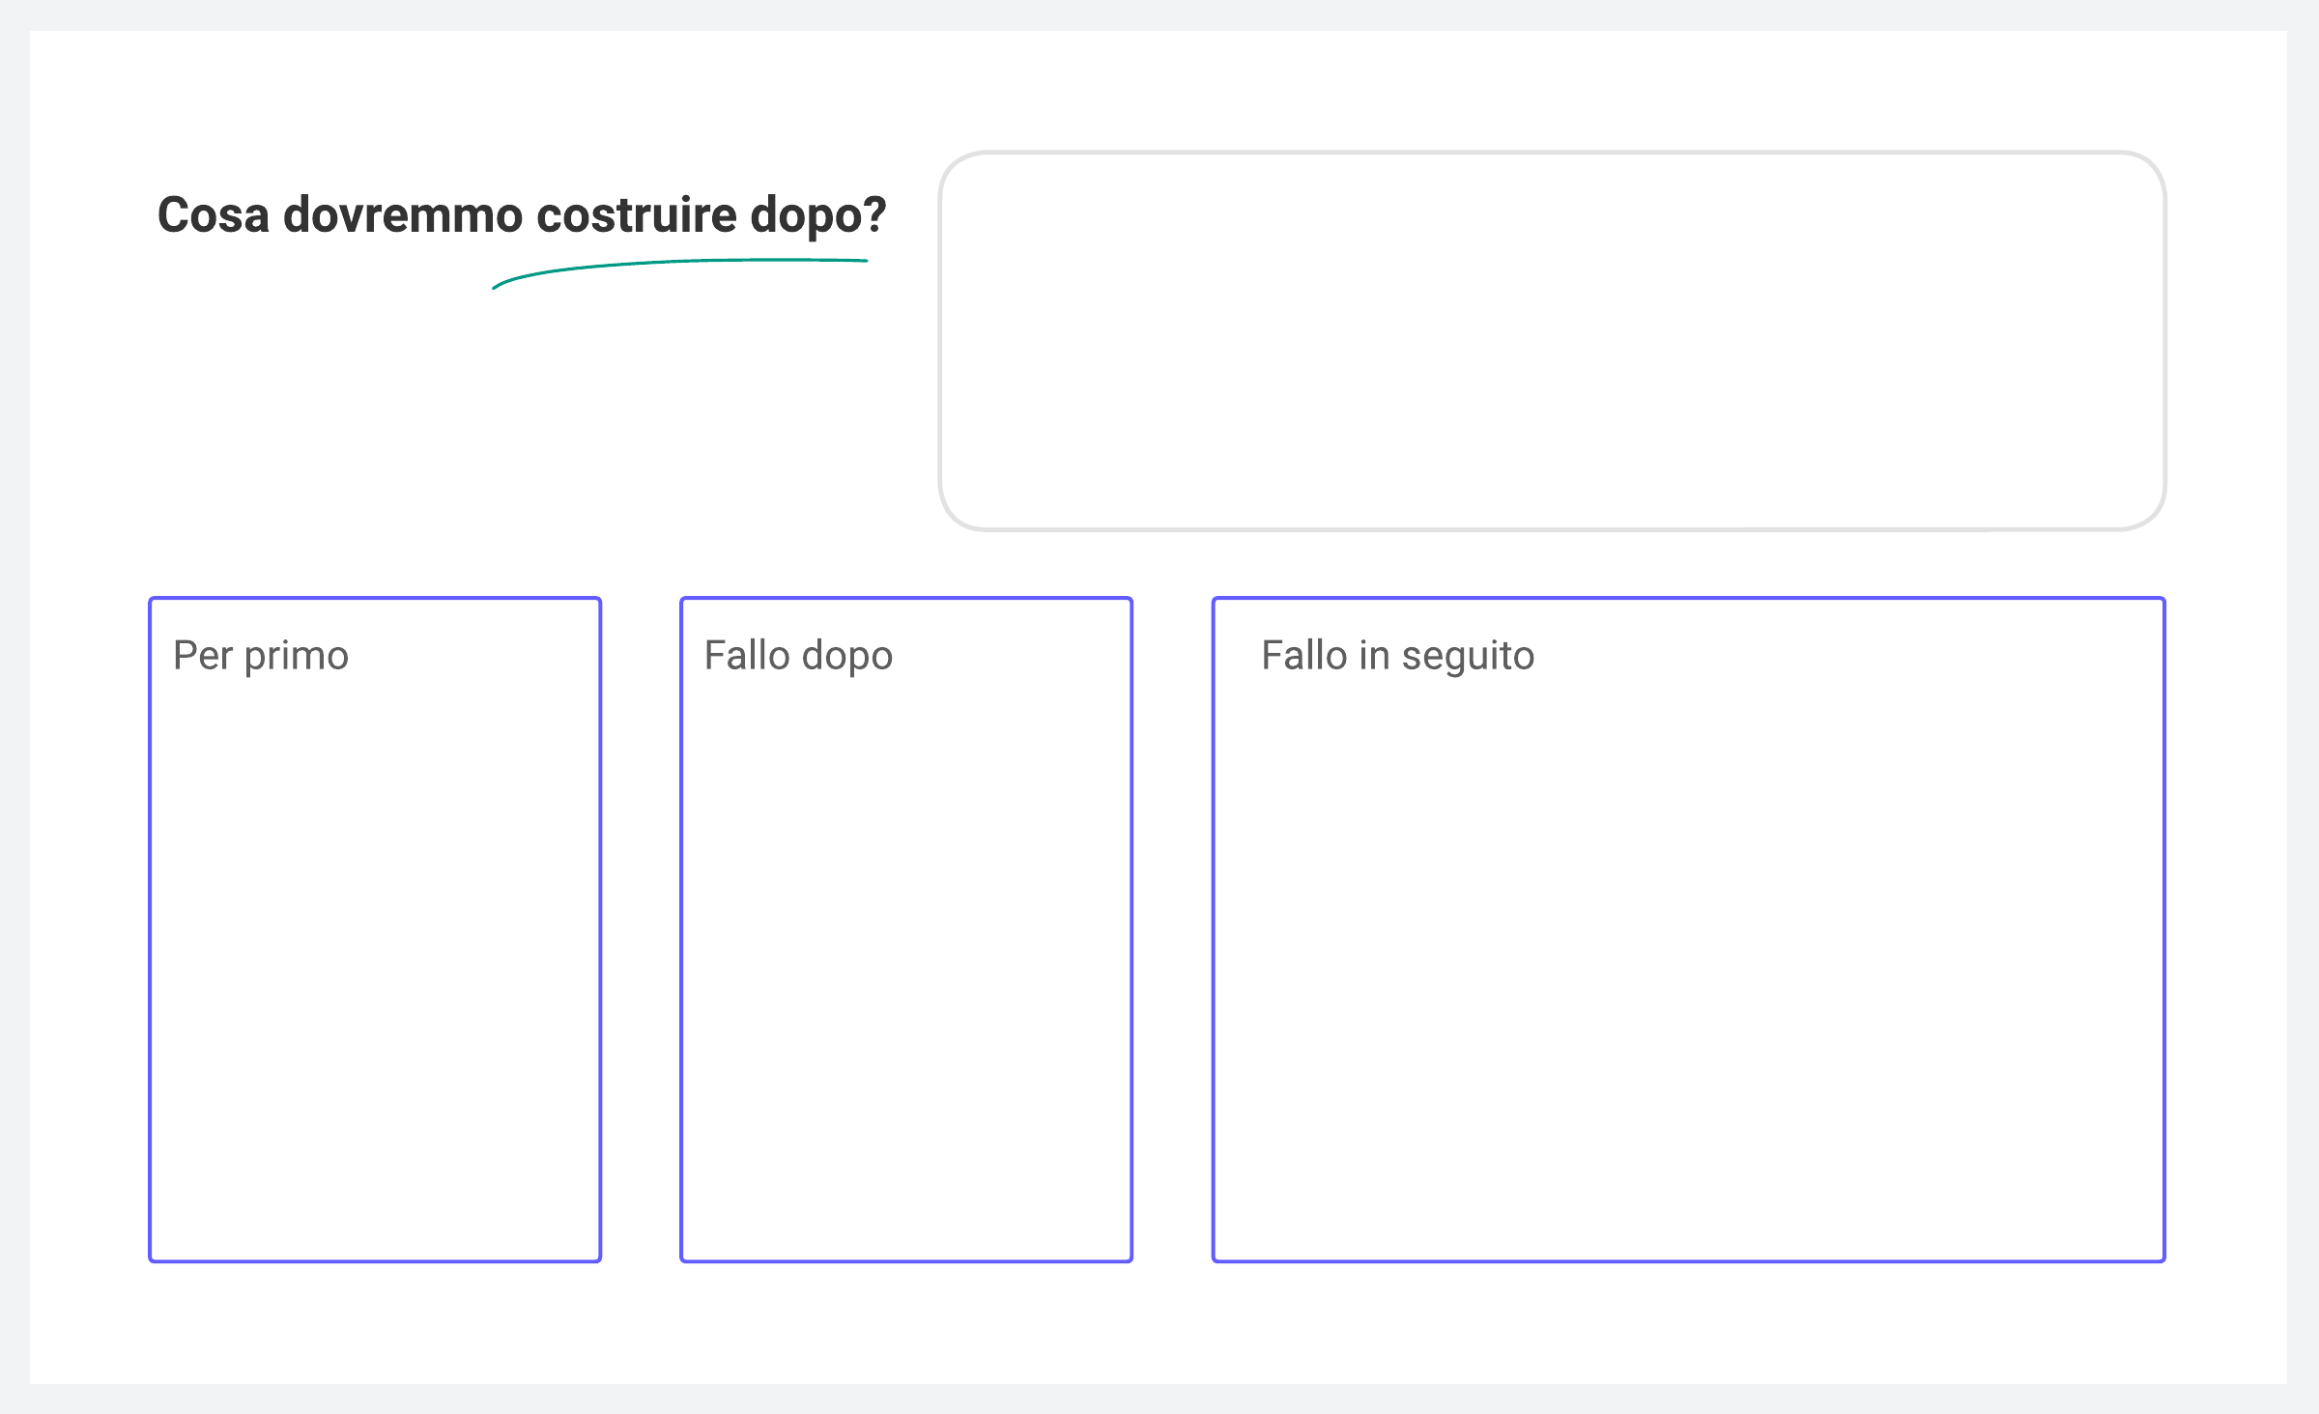Click empty area inside Fallo in seguito box
2319x1414 pixels.
pos(1688,966)
